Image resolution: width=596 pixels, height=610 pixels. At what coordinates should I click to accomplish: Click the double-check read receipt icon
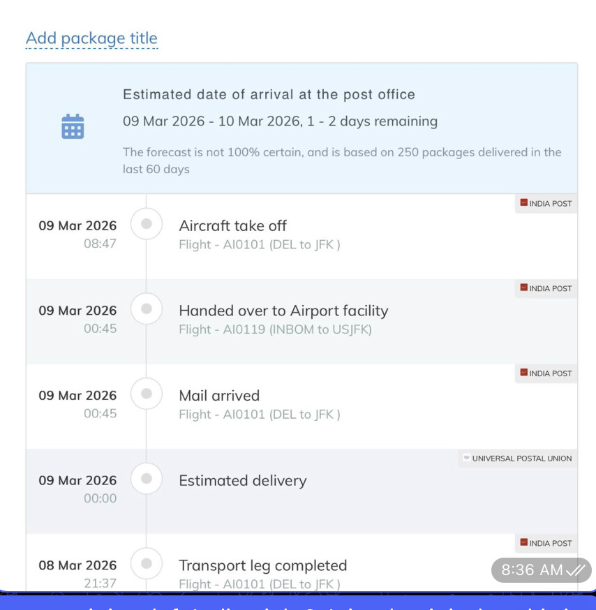tap(576, 570)
